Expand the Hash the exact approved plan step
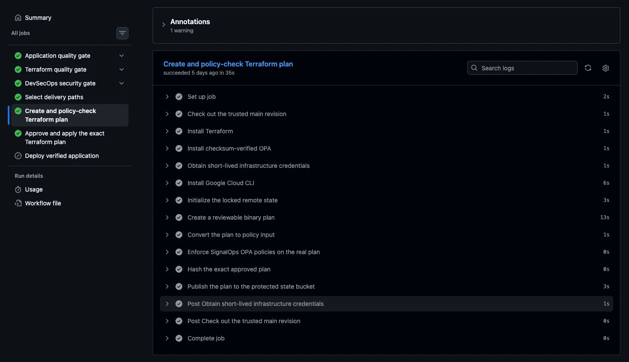629x362 pixels. (167, 269)
